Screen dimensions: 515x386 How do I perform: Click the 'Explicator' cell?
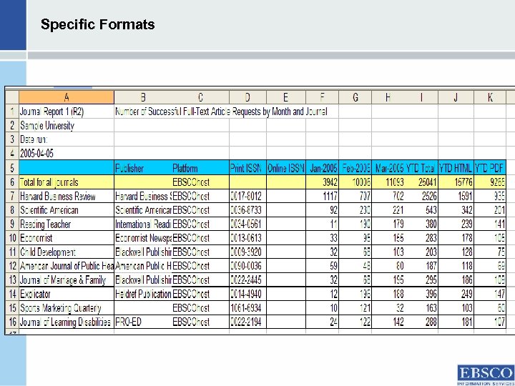(67, 294)
